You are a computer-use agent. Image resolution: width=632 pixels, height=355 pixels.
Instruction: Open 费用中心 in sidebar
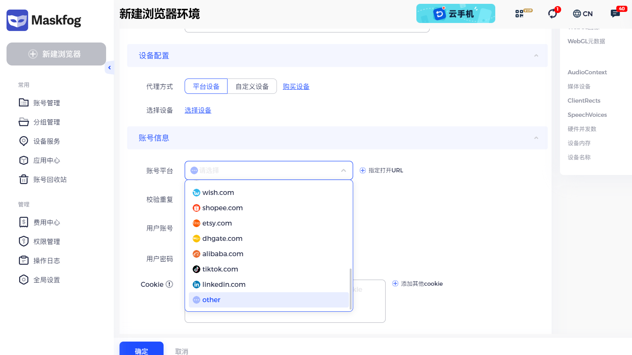click(39, 222)
